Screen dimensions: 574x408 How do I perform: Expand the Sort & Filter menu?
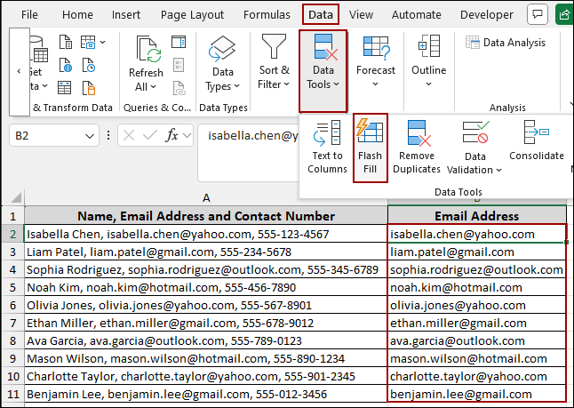274,77
